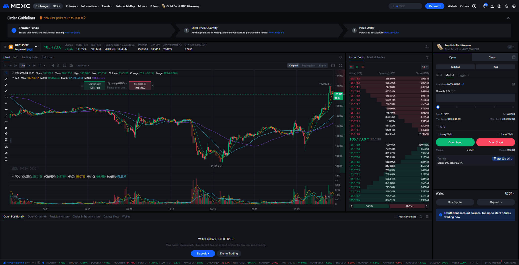
Task: Open the order book precision 0.1 dropdown
Action: pos(424,67)
